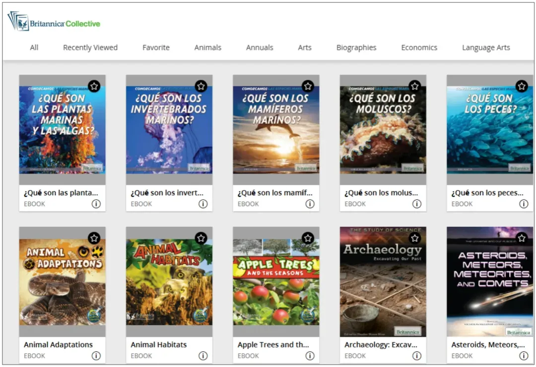Open Animal Adaptations snake cover

62,282
